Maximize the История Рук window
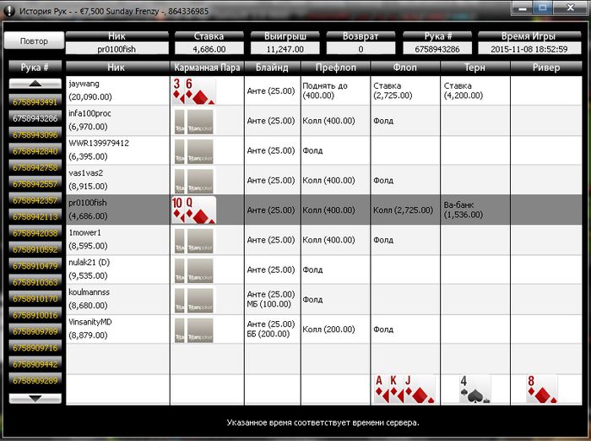Screen dimensions: 591x441 point(542,8)
